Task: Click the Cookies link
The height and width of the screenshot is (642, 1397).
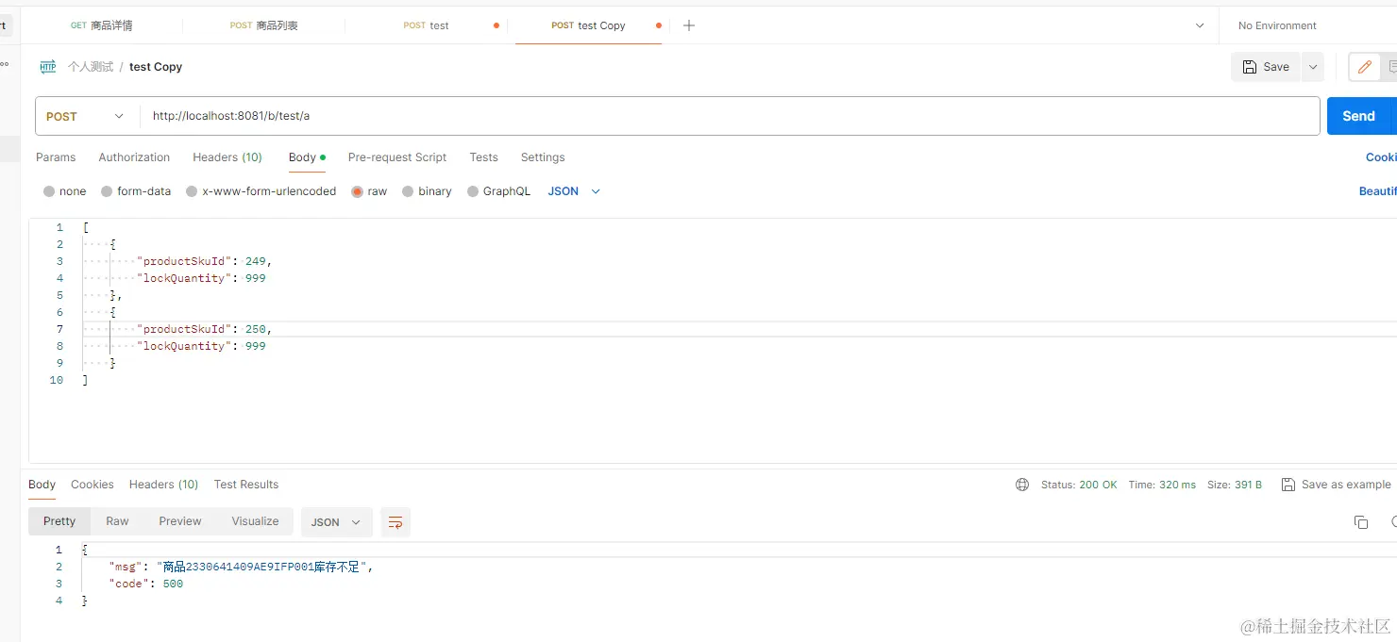Action: coord(1381,157)
